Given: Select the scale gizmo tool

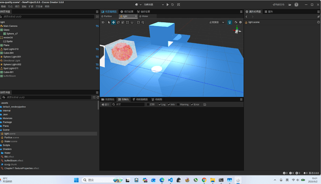Looking at the screenshot, I should [x=123, y=22].
